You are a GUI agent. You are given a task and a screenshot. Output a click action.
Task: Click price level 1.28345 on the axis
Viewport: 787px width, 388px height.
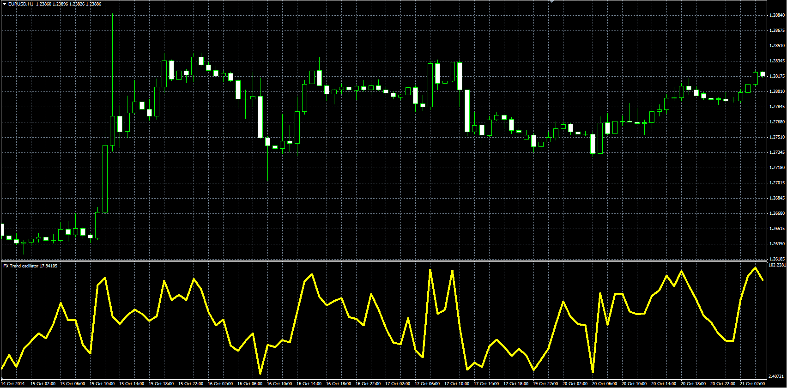[x=777, y=61]
